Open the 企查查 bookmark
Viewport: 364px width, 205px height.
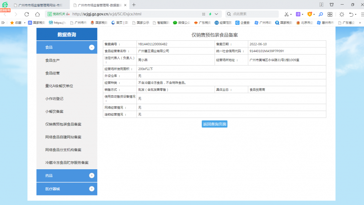click(x=243, y=23)
